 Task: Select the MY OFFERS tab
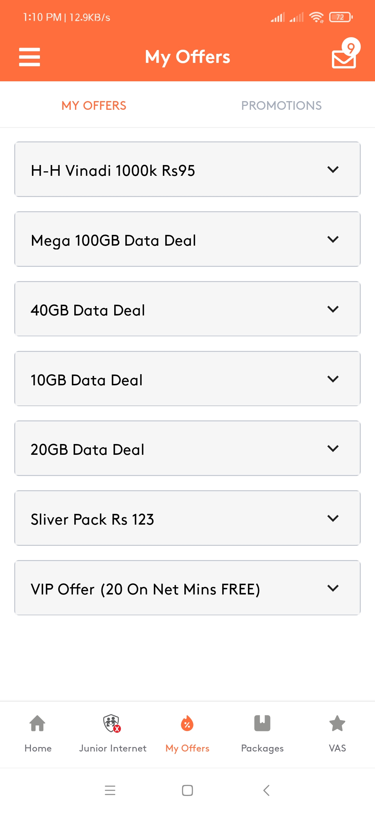(94, 106)
